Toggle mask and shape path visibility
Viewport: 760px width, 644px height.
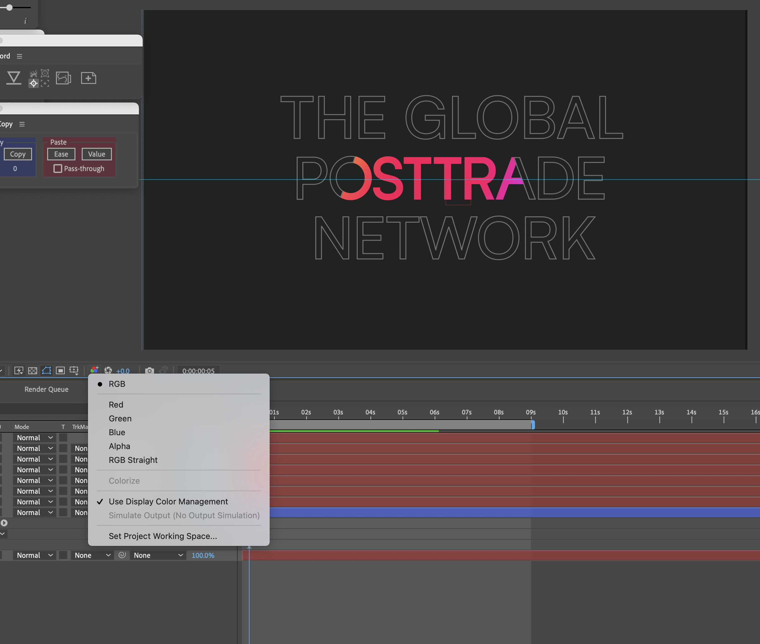pos(46,371)
